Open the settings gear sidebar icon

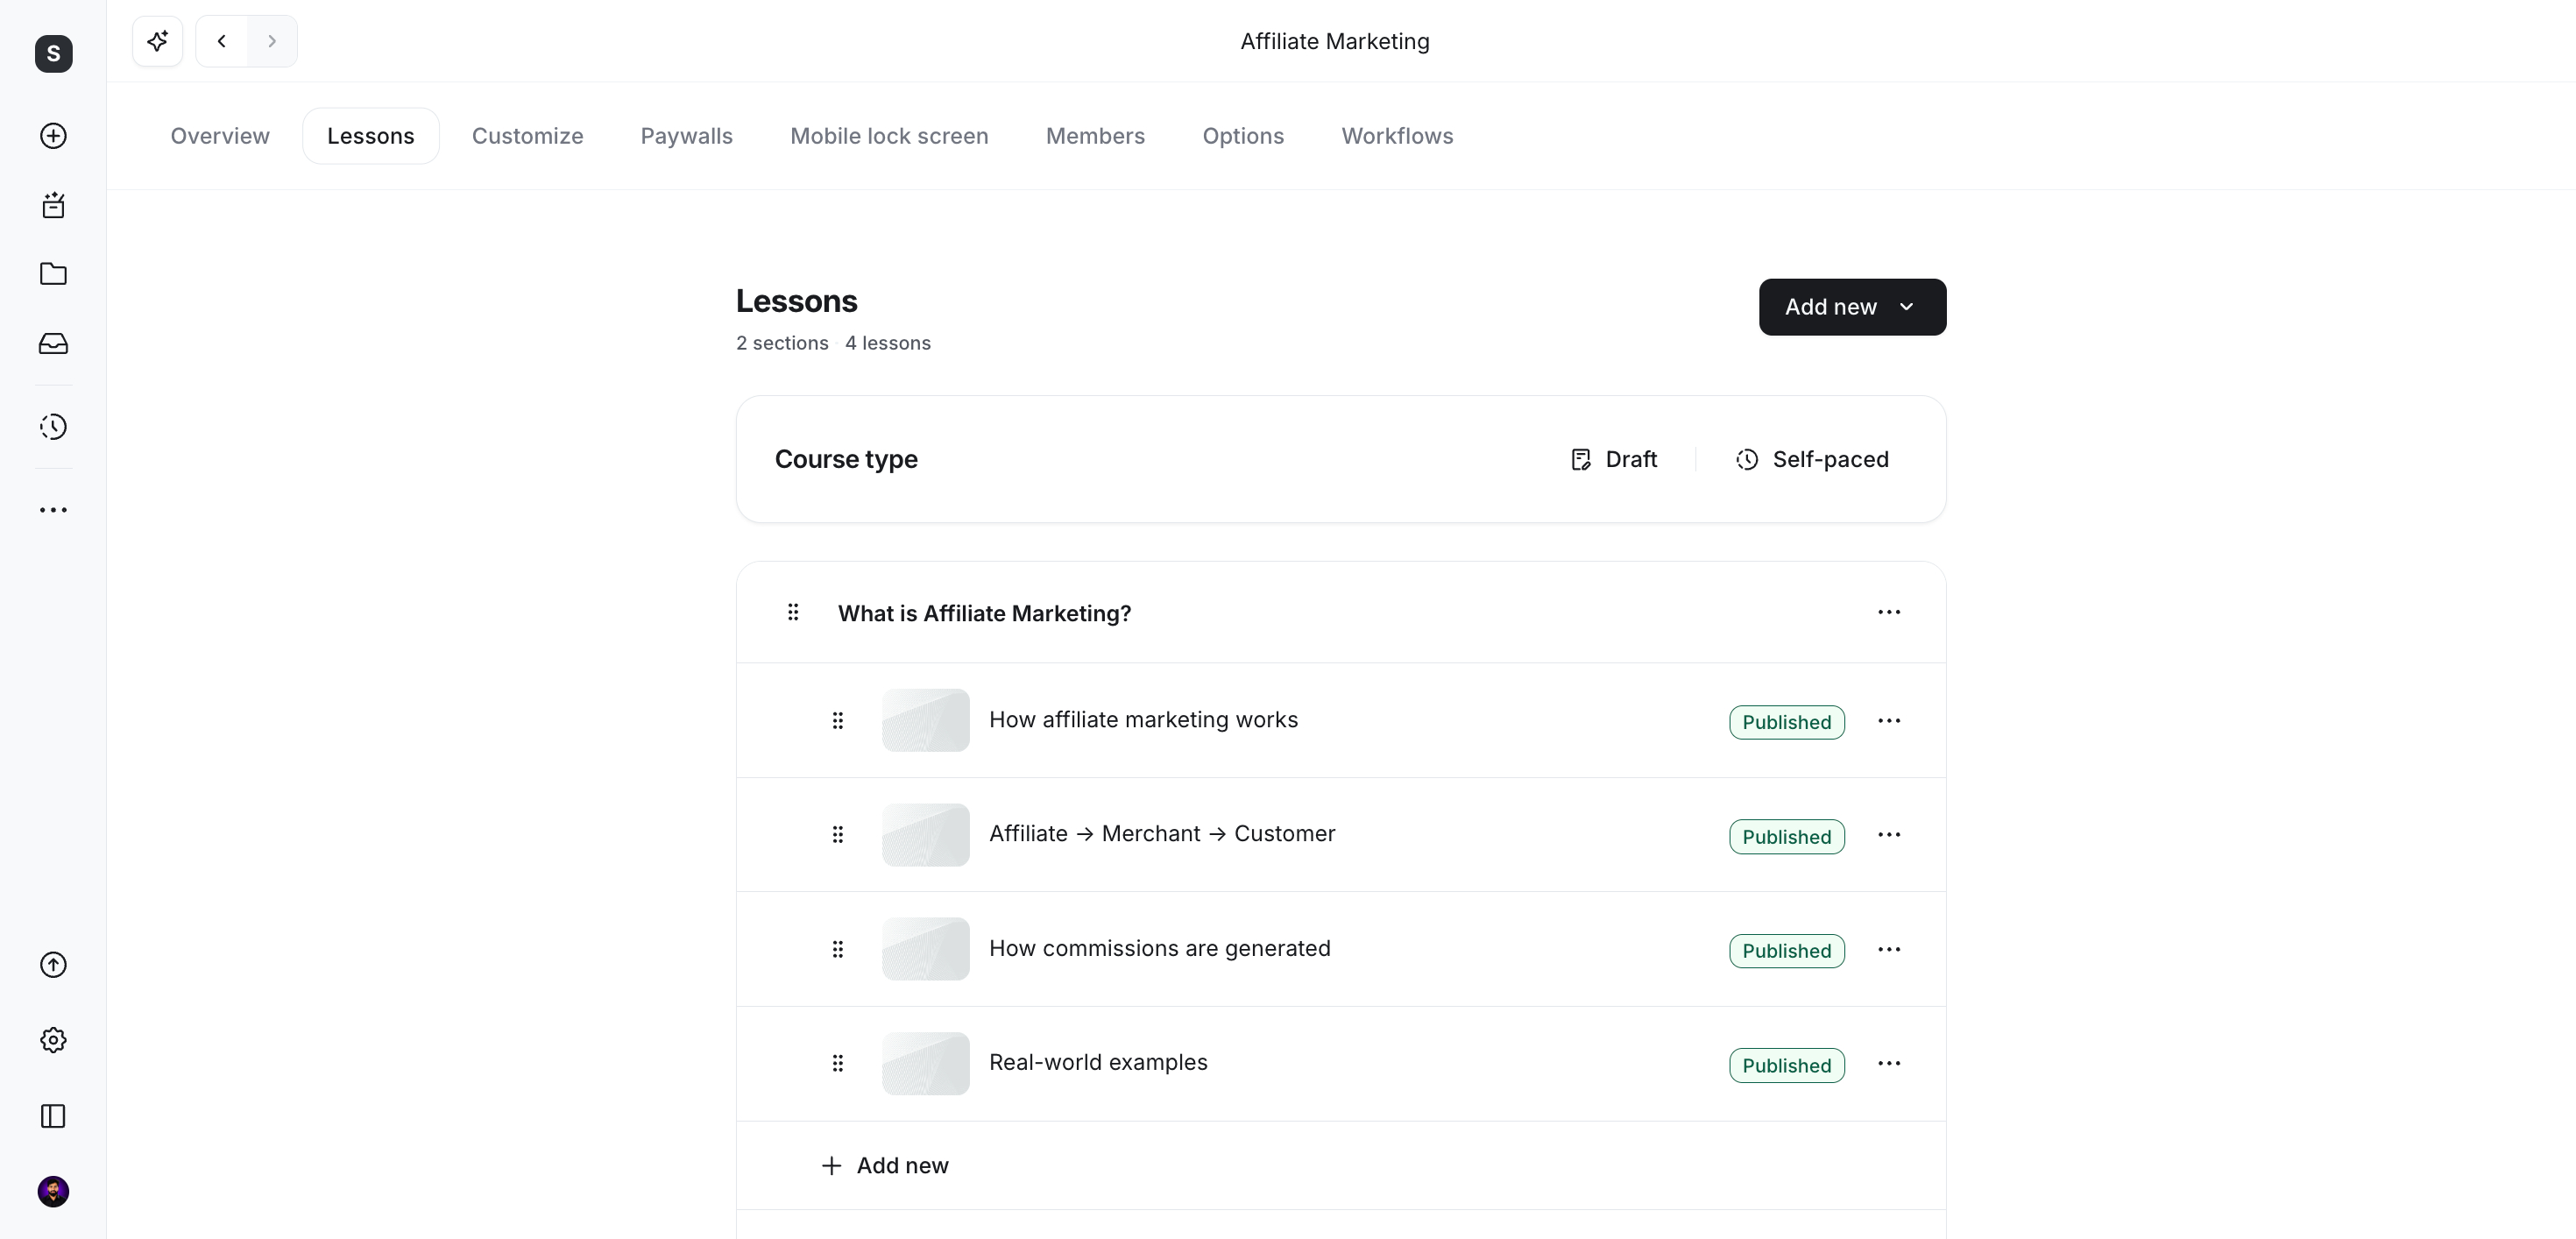pos(53,1040)
